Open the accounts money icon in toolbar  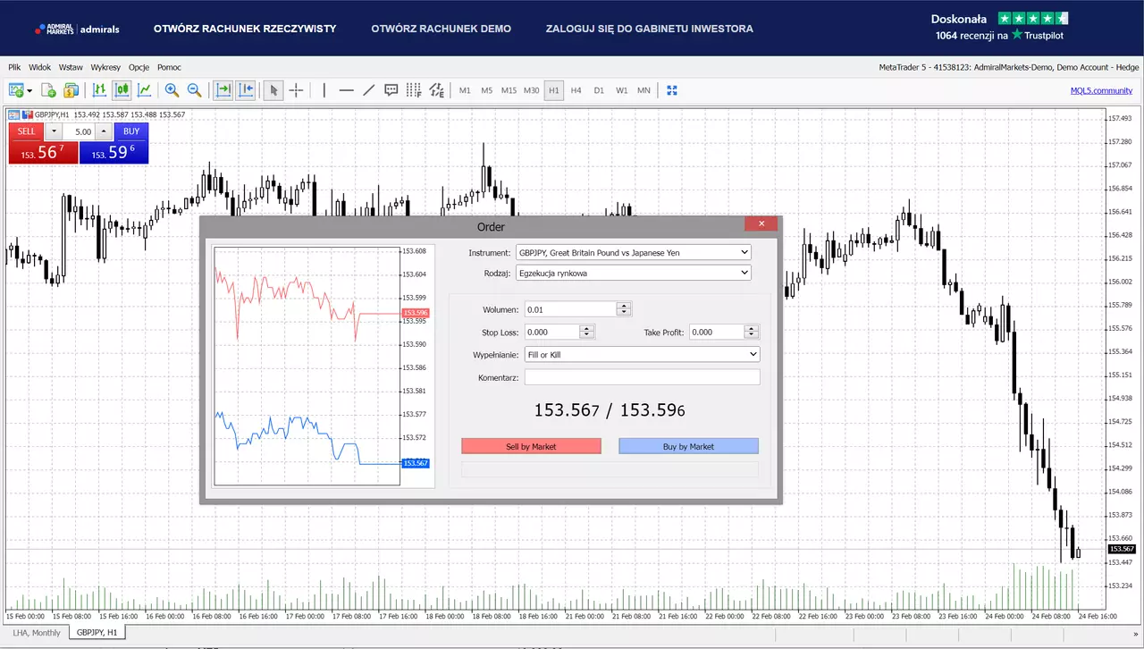coord(71,90)
